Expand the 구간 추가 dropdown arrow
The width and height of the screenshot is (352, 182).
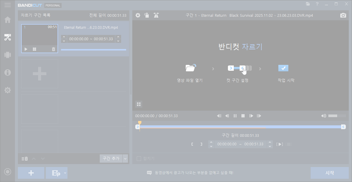(126, 159)
